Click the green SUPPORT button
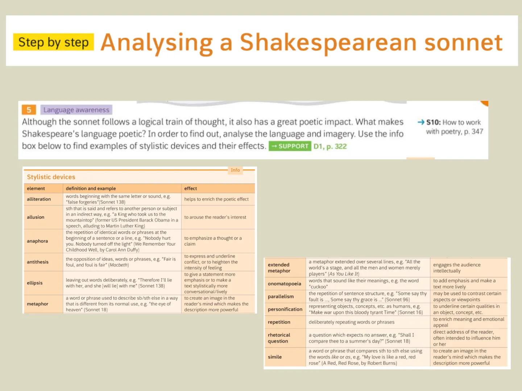 (290, 146)
